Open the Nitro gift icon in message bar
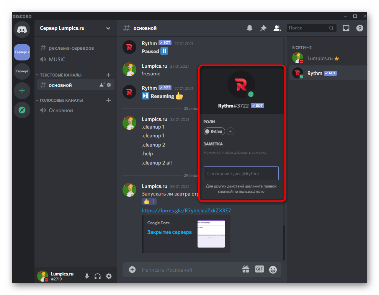 pos(245,269)
